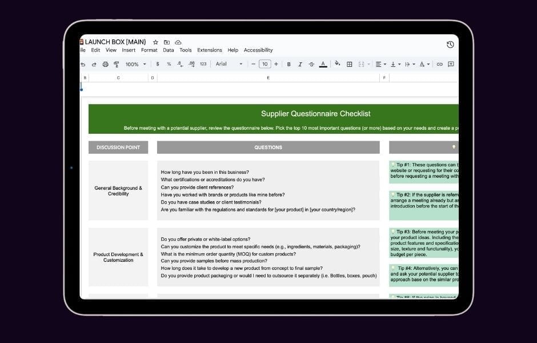
Task: Open the View menu
Action: 111,50
